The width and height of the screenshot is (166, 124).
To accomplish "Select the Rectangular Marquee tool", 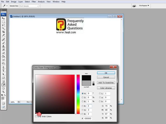I will pos(4,22).
